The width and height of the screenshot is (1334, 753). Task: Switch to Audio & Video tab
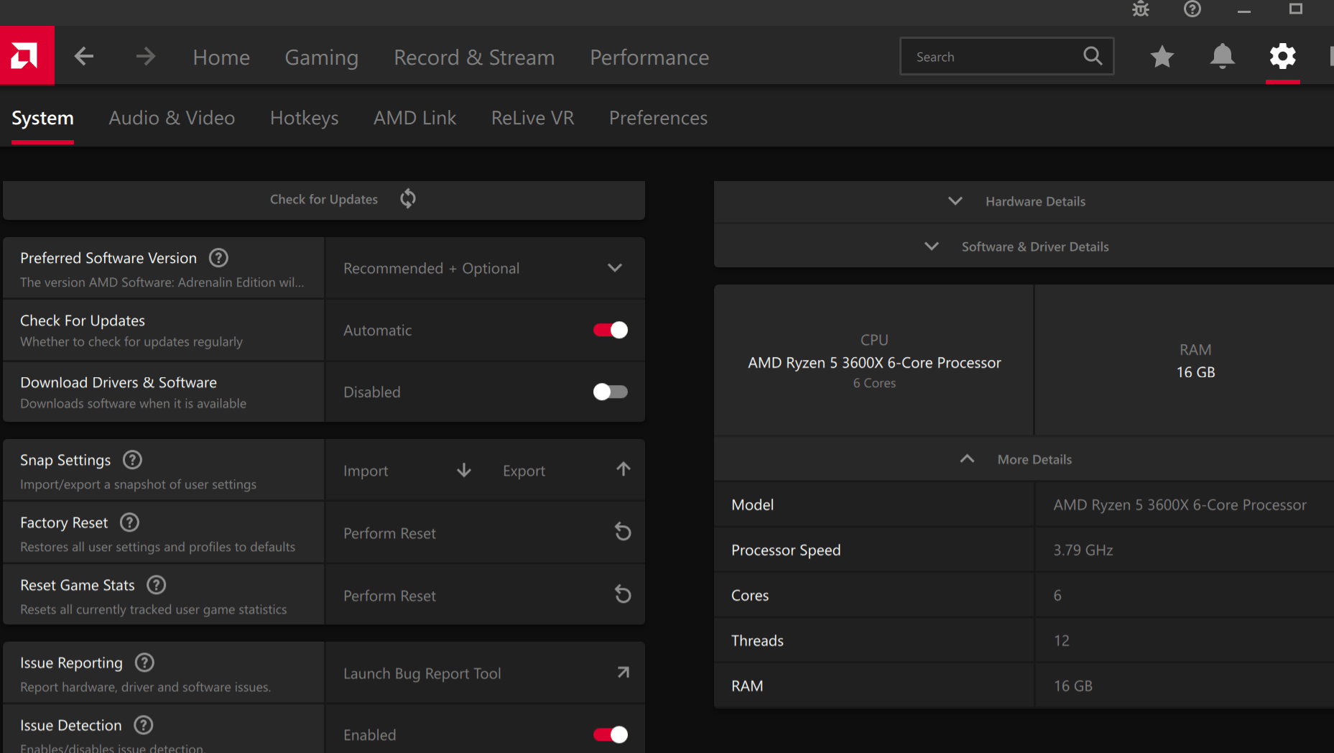click(x=172, y=118)
